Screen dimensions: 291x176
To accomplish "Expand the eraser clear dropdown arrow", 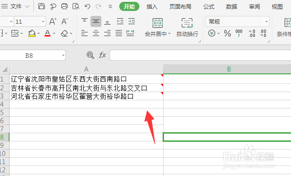I will pos(71,34).
